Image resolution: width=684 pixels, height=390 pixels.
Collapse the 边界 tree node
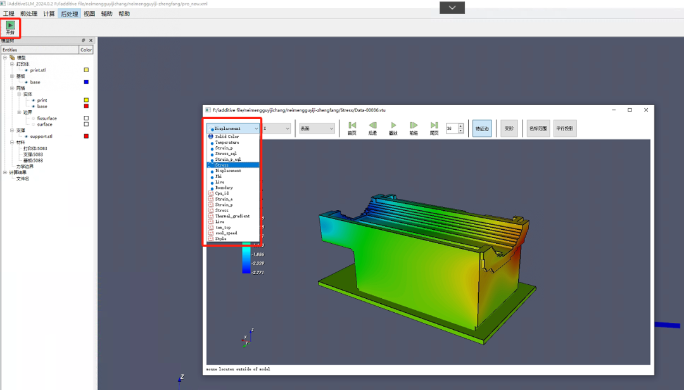(x=19, y=112)
